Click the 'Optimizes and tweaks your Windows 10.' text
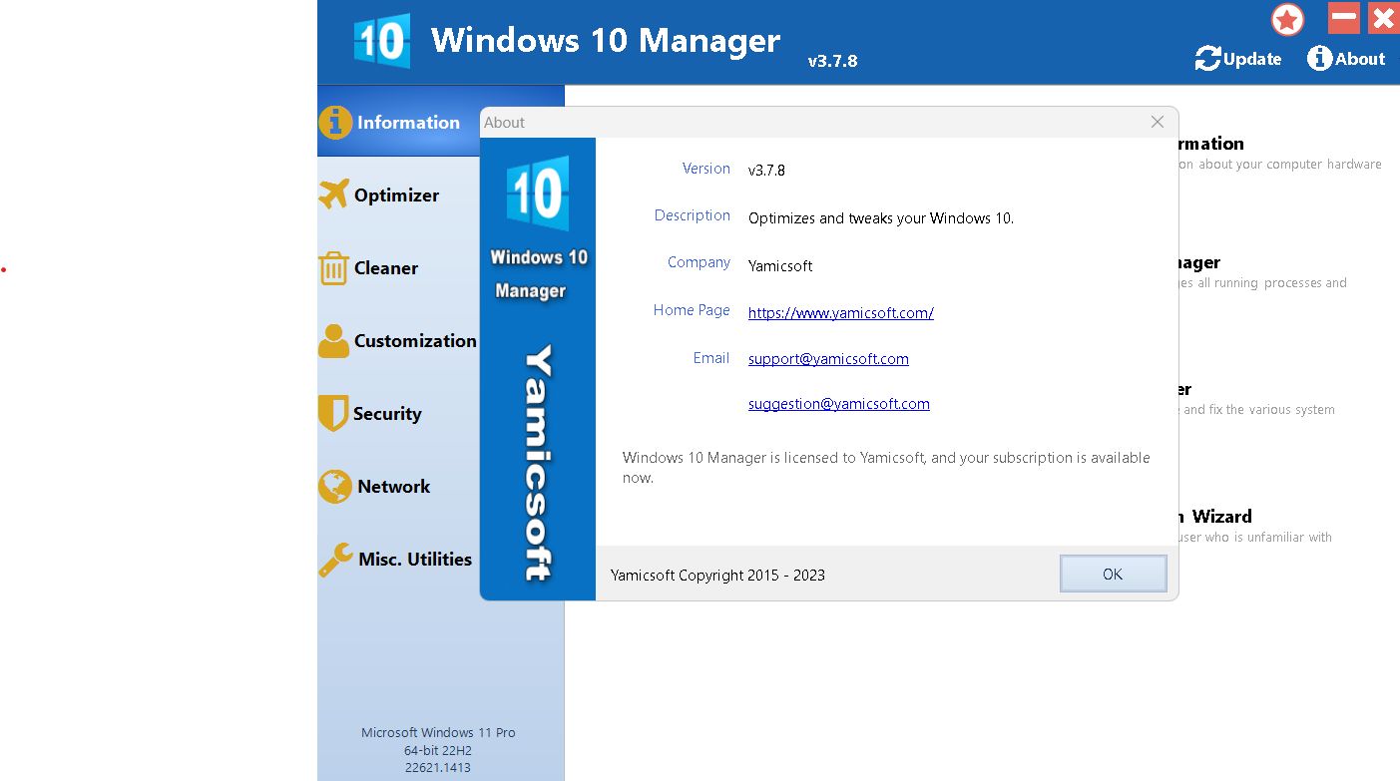Screen dimensions: 1400x781 coord(881,218)
